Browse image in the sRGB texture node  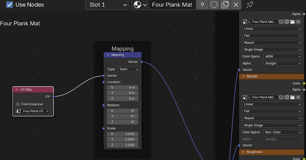tap(246, 22)
